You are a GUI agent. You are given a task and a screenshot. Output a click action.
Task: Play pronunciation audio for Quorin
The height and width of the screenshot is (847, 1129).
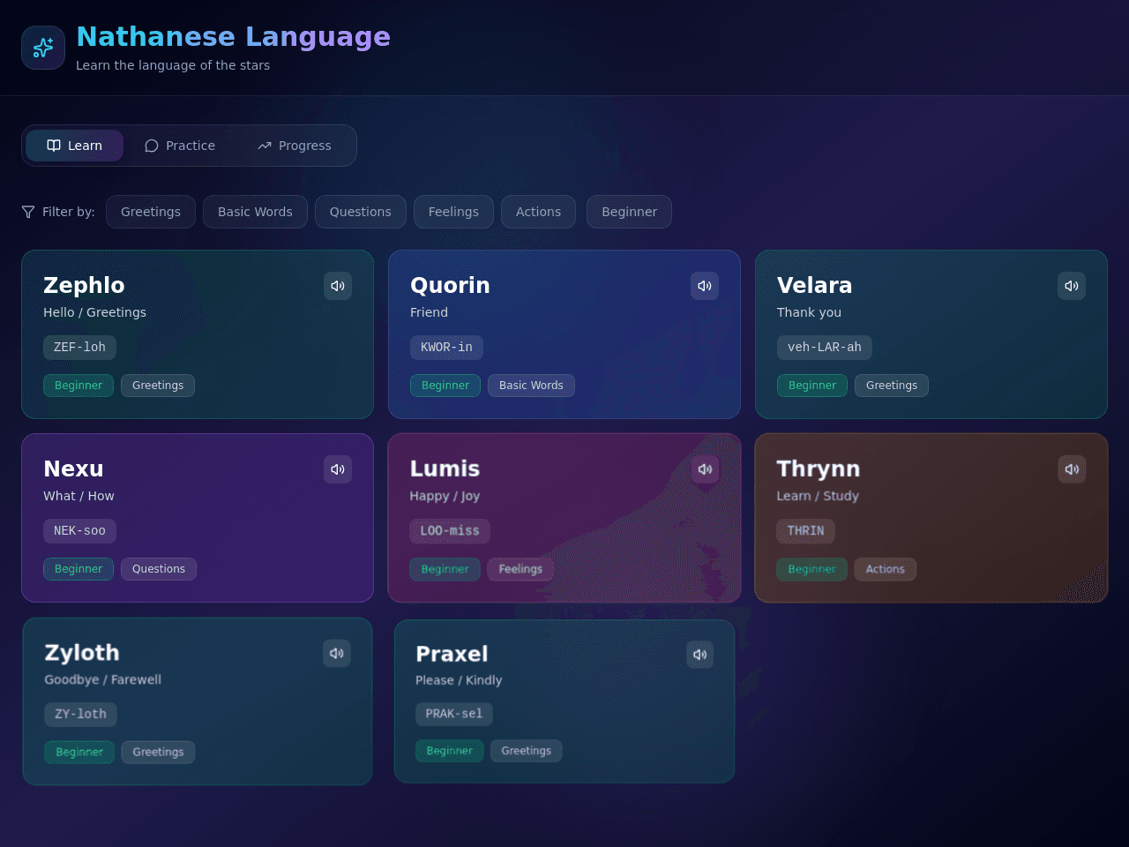705,286
